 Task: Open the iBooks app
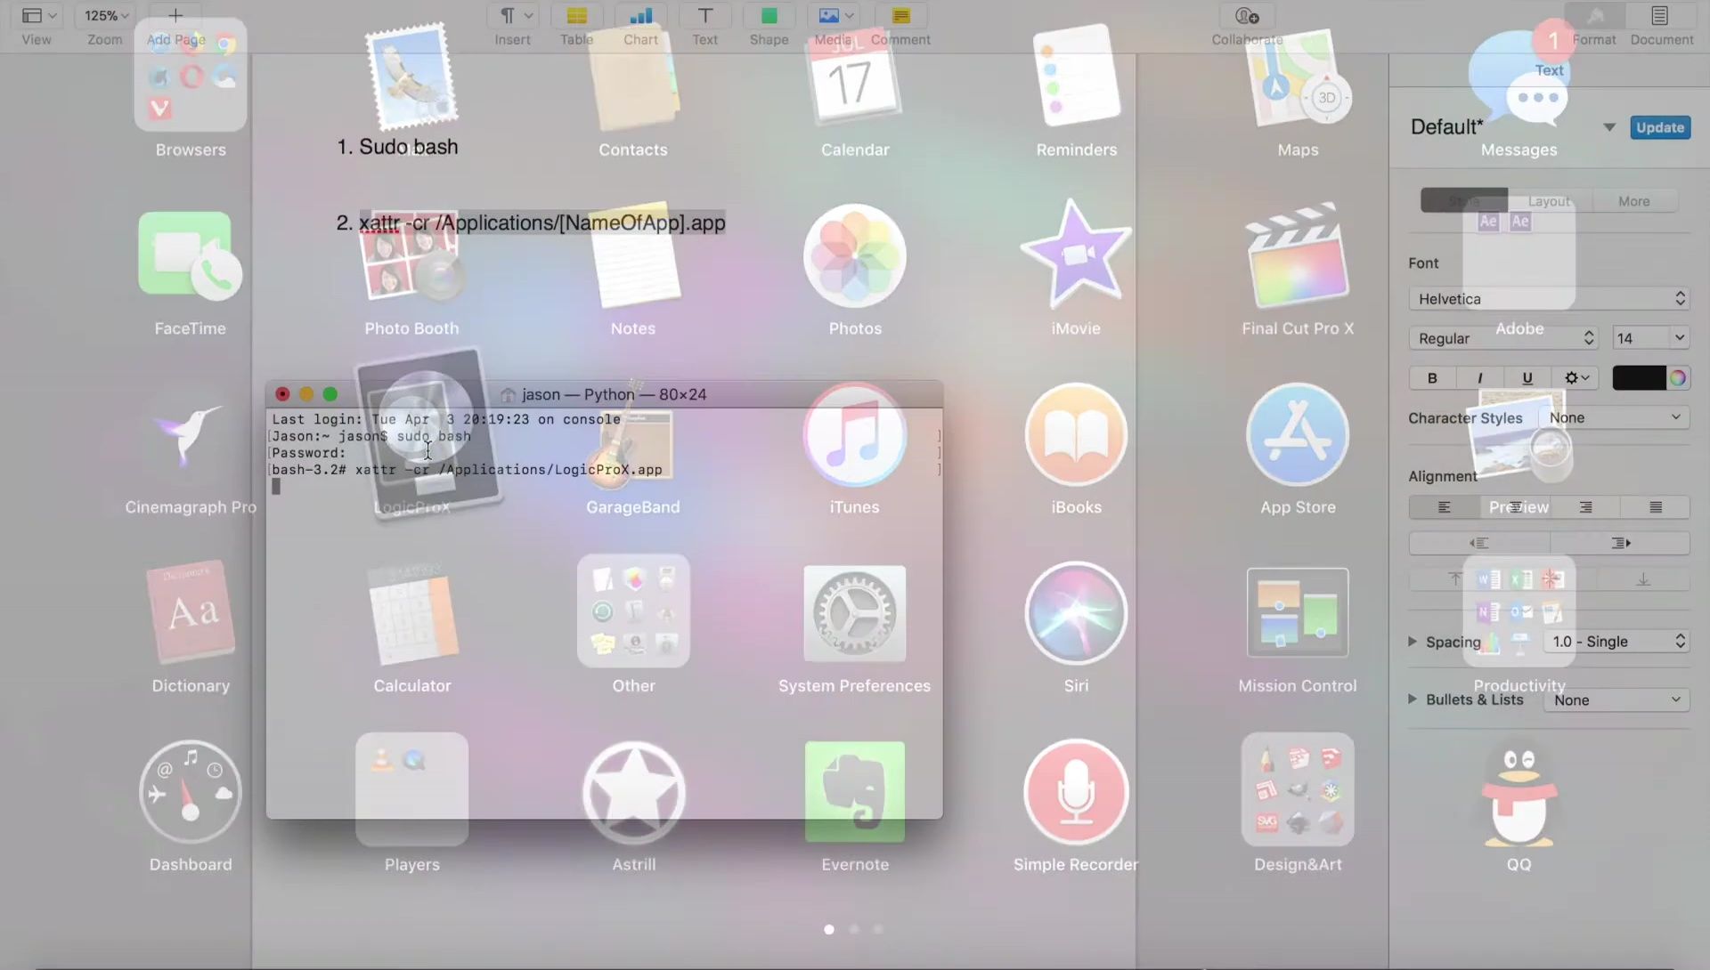pyautogui.click(x=1076, y=435)
